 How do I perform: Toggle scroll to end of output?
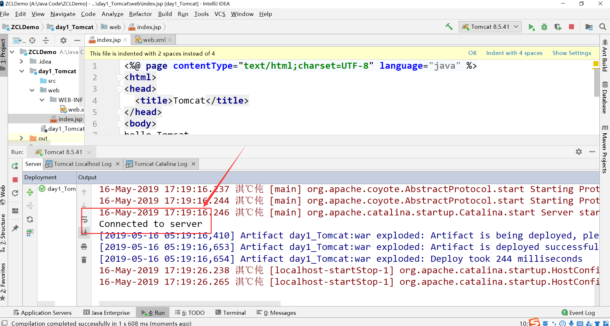pos(84,232)
